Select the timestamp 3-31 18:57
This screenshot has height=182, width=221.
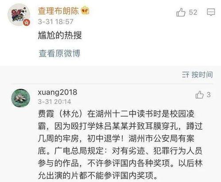click(55, 22)
